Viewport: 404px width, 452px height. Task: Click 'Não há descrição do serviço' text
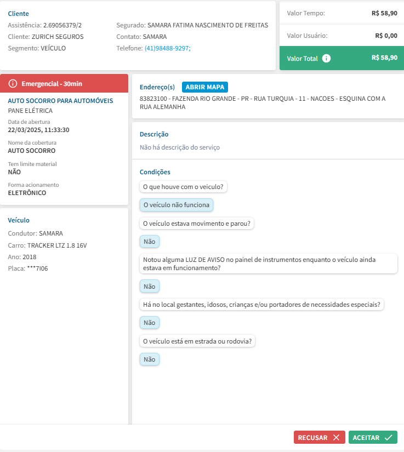click(180, 147)
